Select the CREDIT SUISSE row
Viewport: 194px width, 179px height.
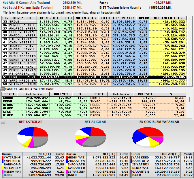click(x=94, y=63)
